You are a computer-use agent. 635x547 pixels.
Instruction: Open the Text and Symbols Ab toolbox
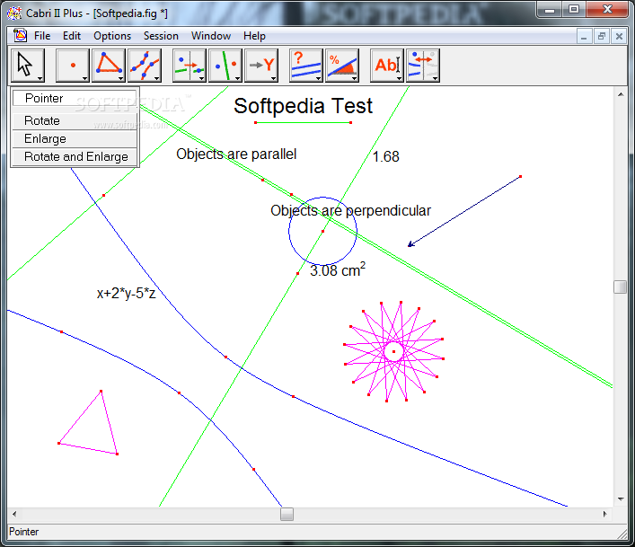(x=387, y=66)
